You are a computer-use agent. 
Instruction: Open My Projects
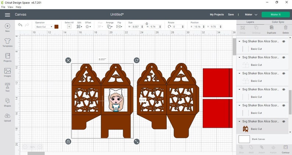coord(217,15)
